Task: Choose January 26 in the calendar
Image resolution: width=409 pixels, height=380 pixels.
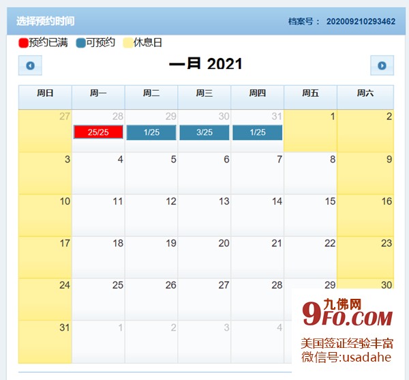Action: pos(151,299)
